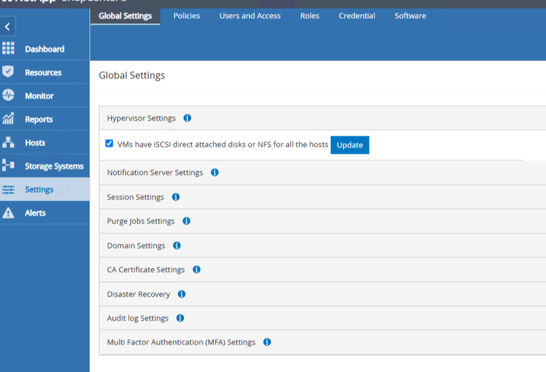Collapse the sidebar with the arrow button
This screenshot has height=372, width=546.
click(x=7, y=26)
